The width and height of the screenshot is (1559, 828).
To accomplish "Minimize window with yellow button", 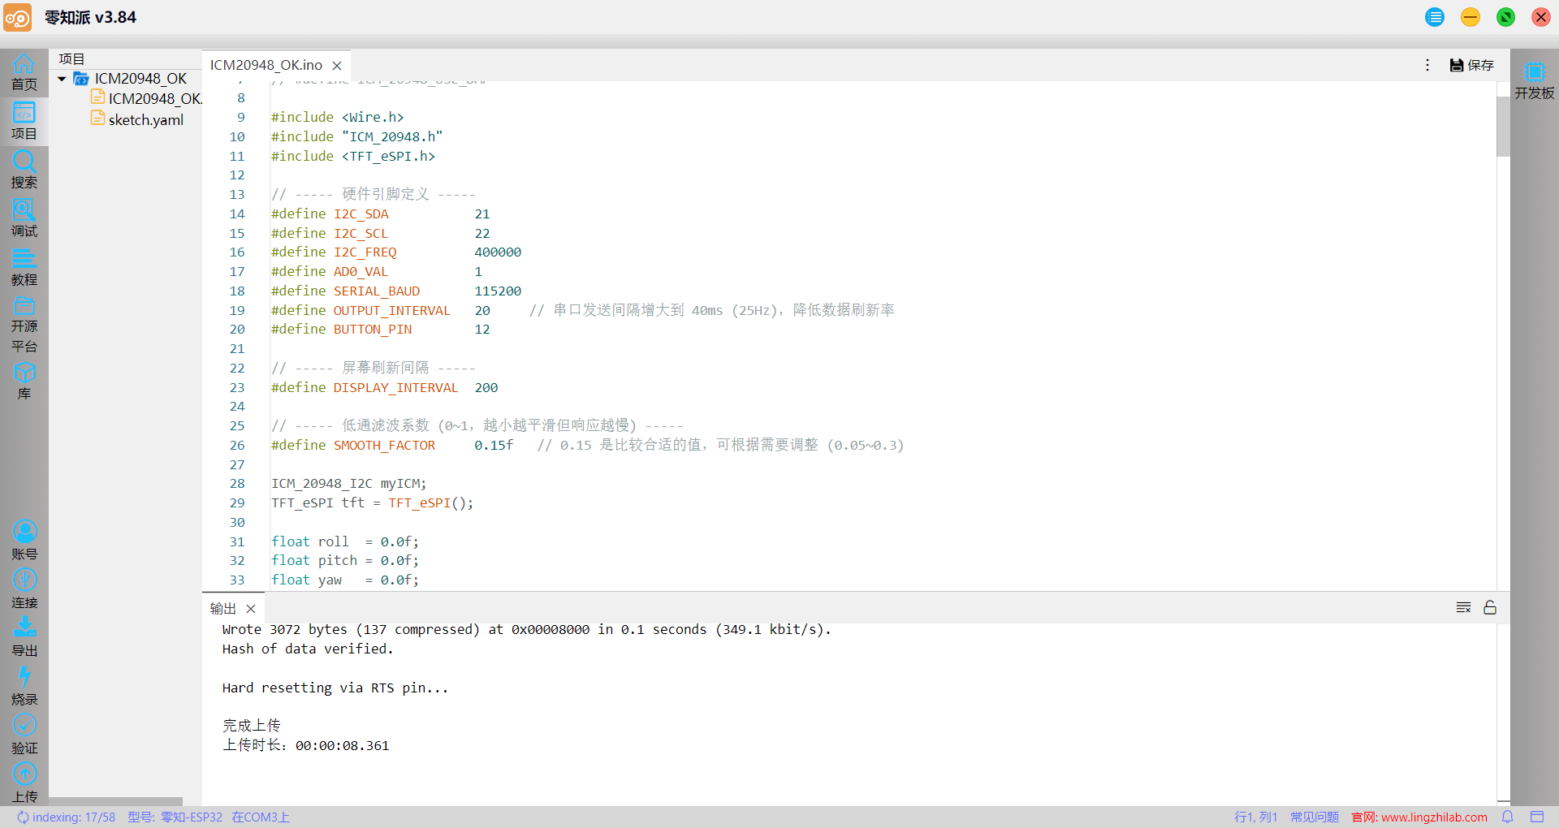I will [x=1470, y=17].
